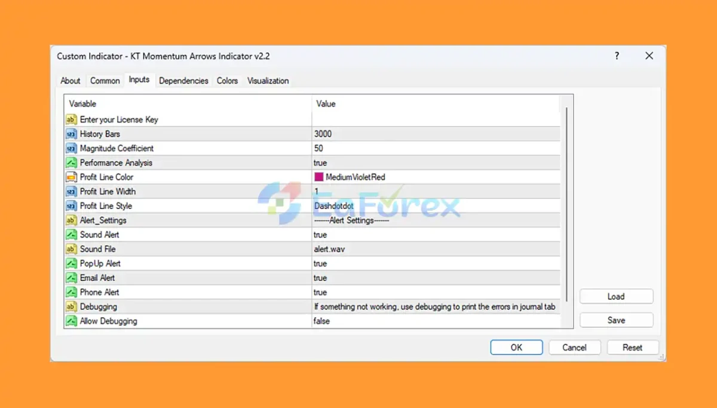717x408 pixels.
Task: Click the numeric icon beside Profit Line Width
Action: (71, 191)
